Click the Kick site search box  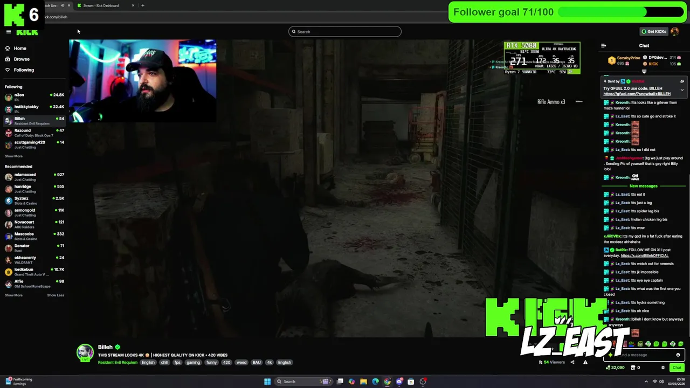tap(345, 32)
